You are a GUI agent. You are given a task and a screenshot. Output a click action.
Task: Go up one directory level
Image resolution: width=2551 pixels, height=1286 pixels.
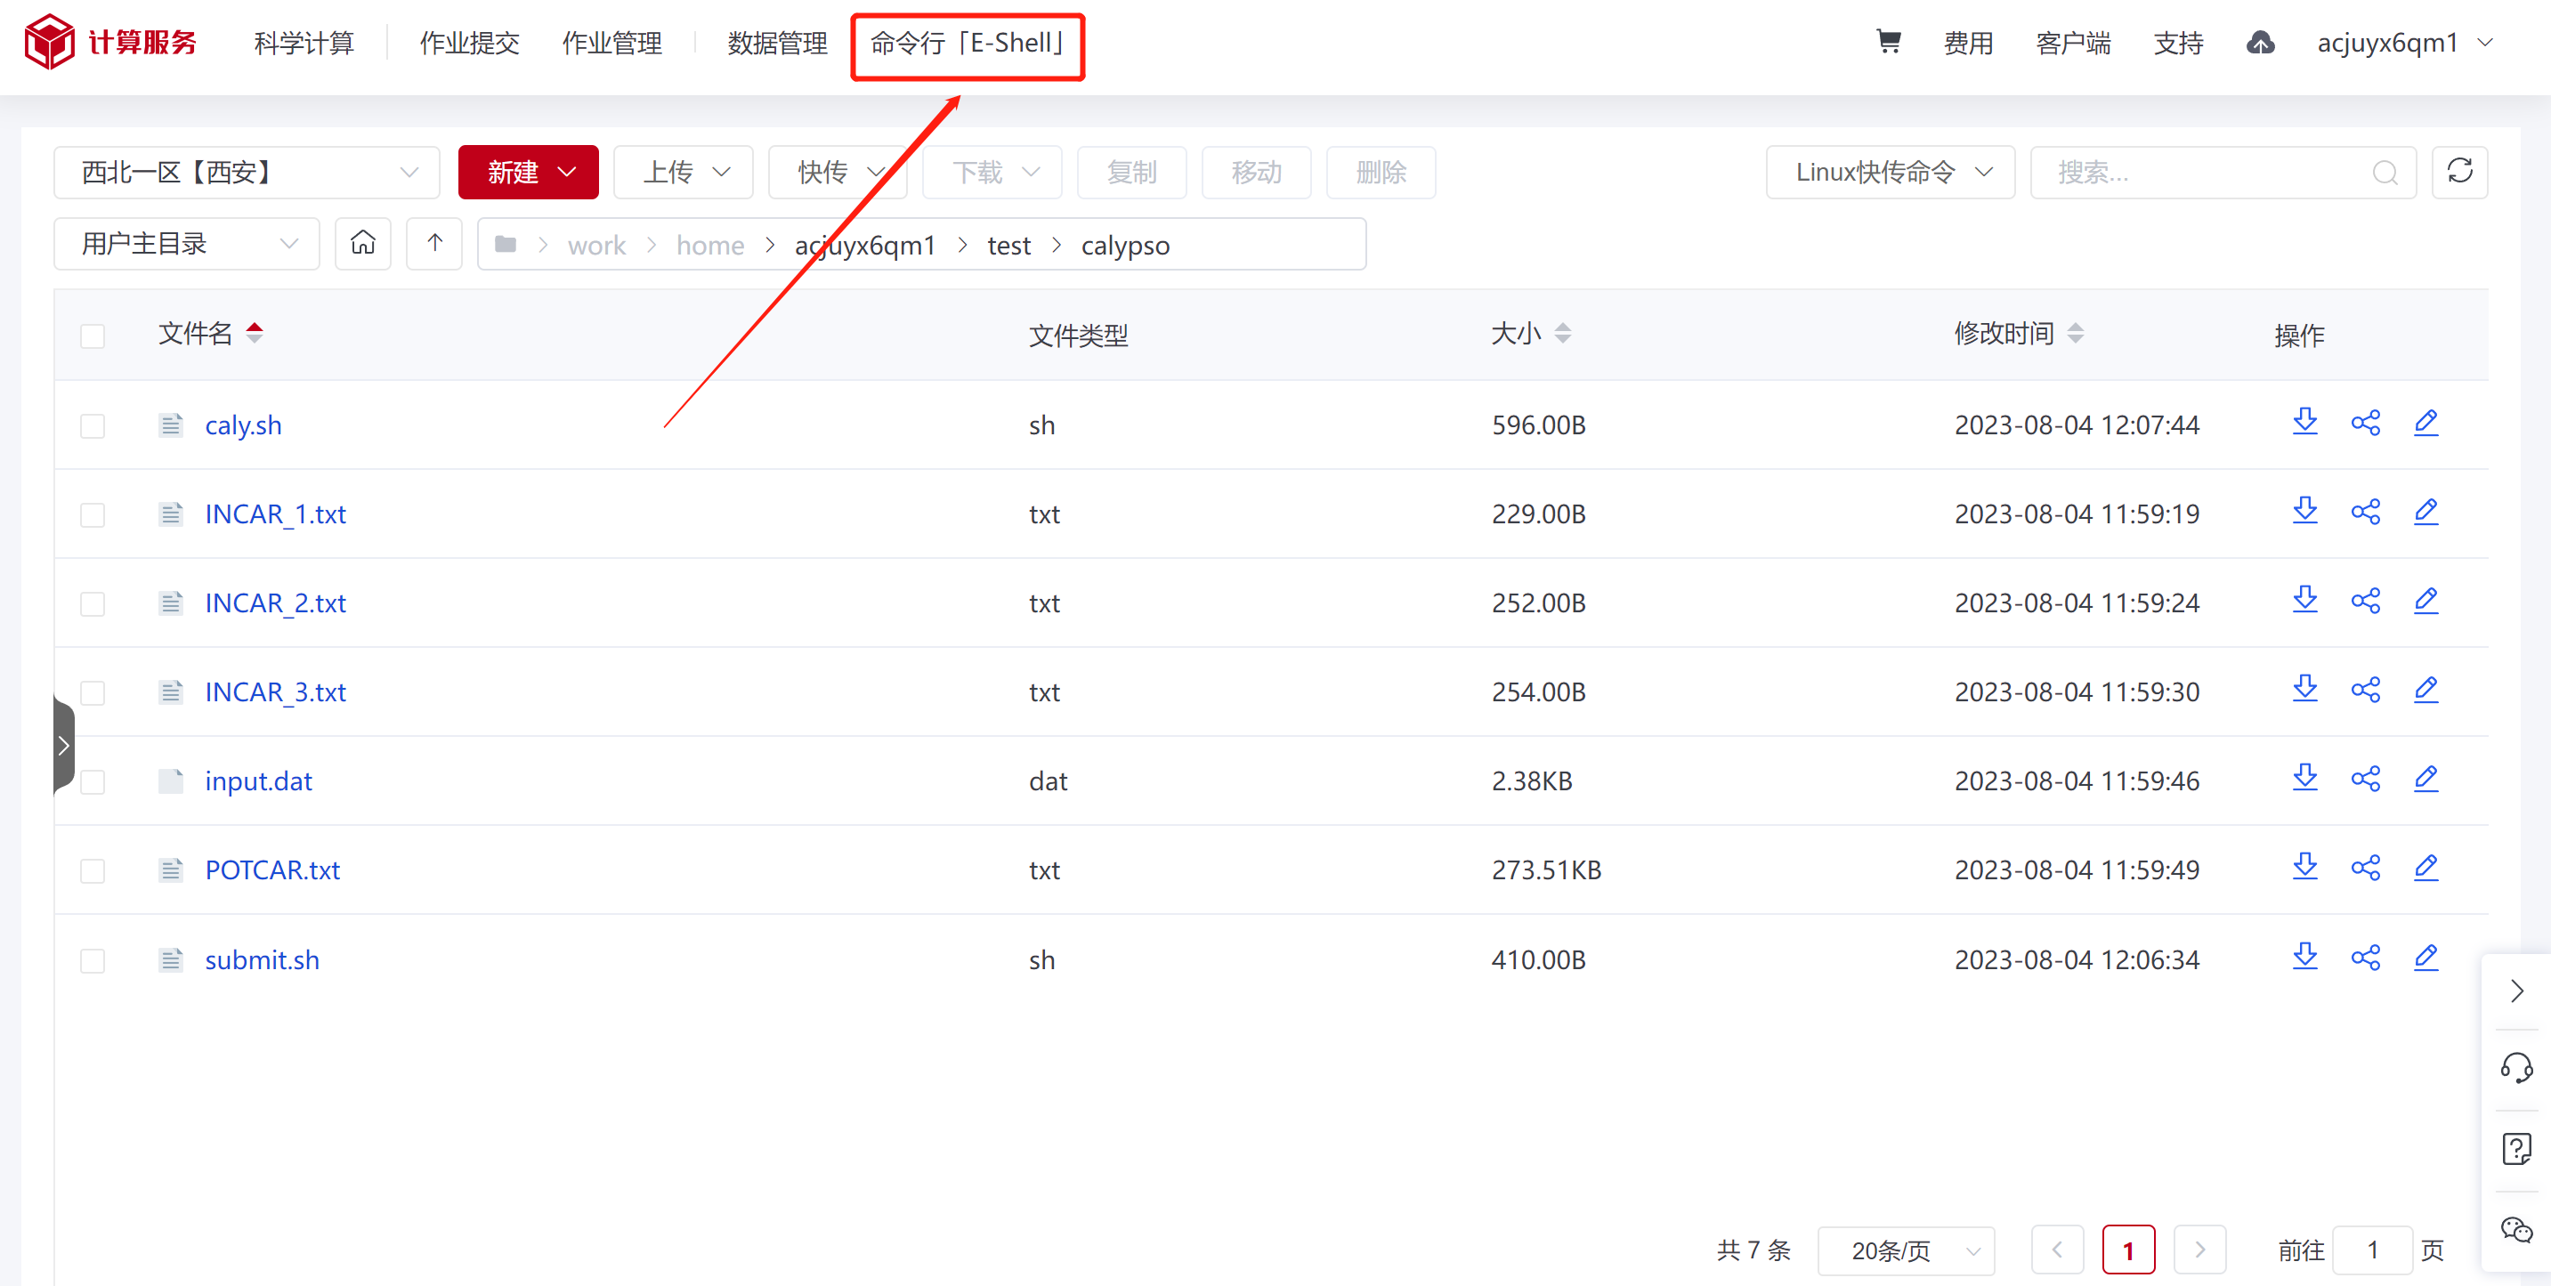point(433,244)
